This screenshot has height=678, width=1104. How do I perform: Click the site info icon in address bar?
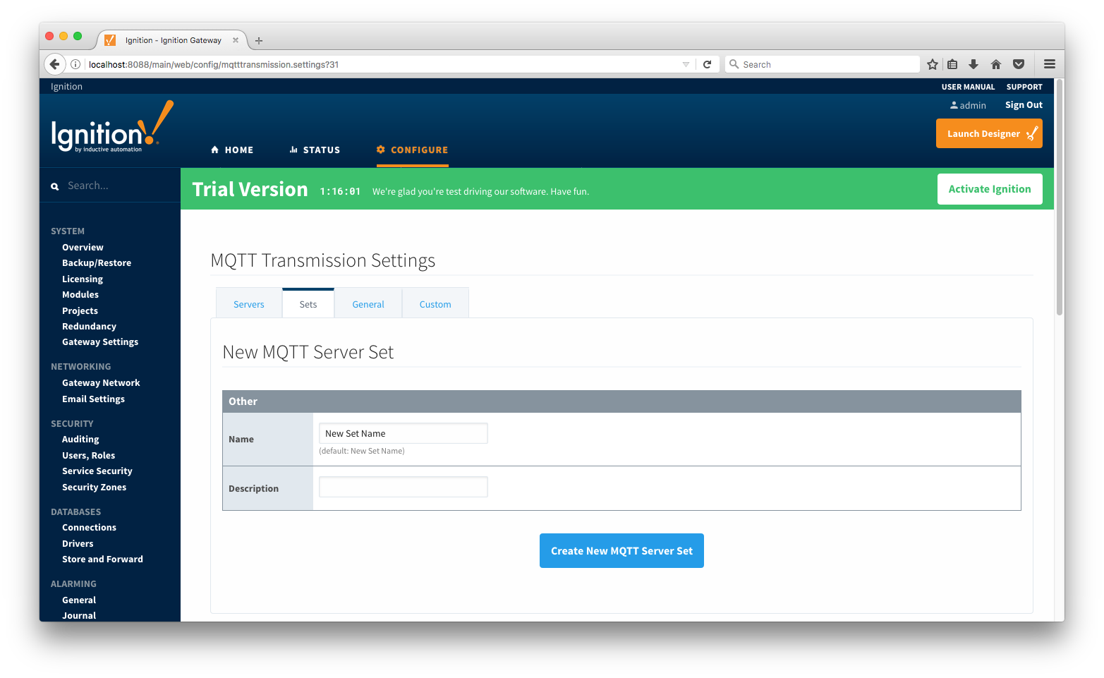75,64
